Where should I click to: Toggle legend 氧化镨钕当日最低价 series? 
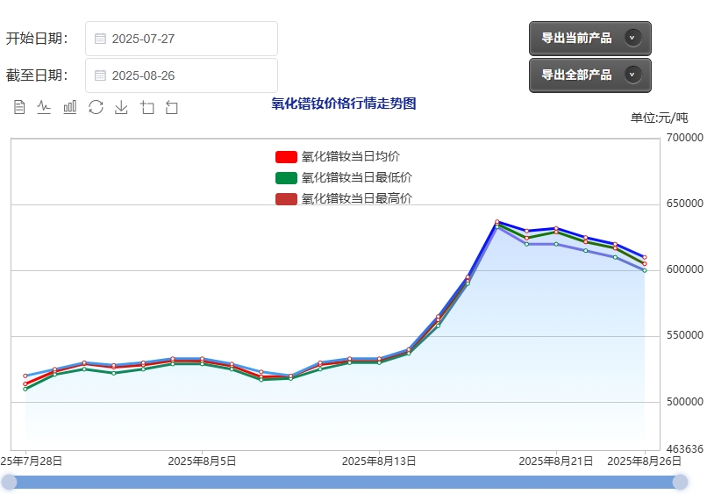click(344, 177)
